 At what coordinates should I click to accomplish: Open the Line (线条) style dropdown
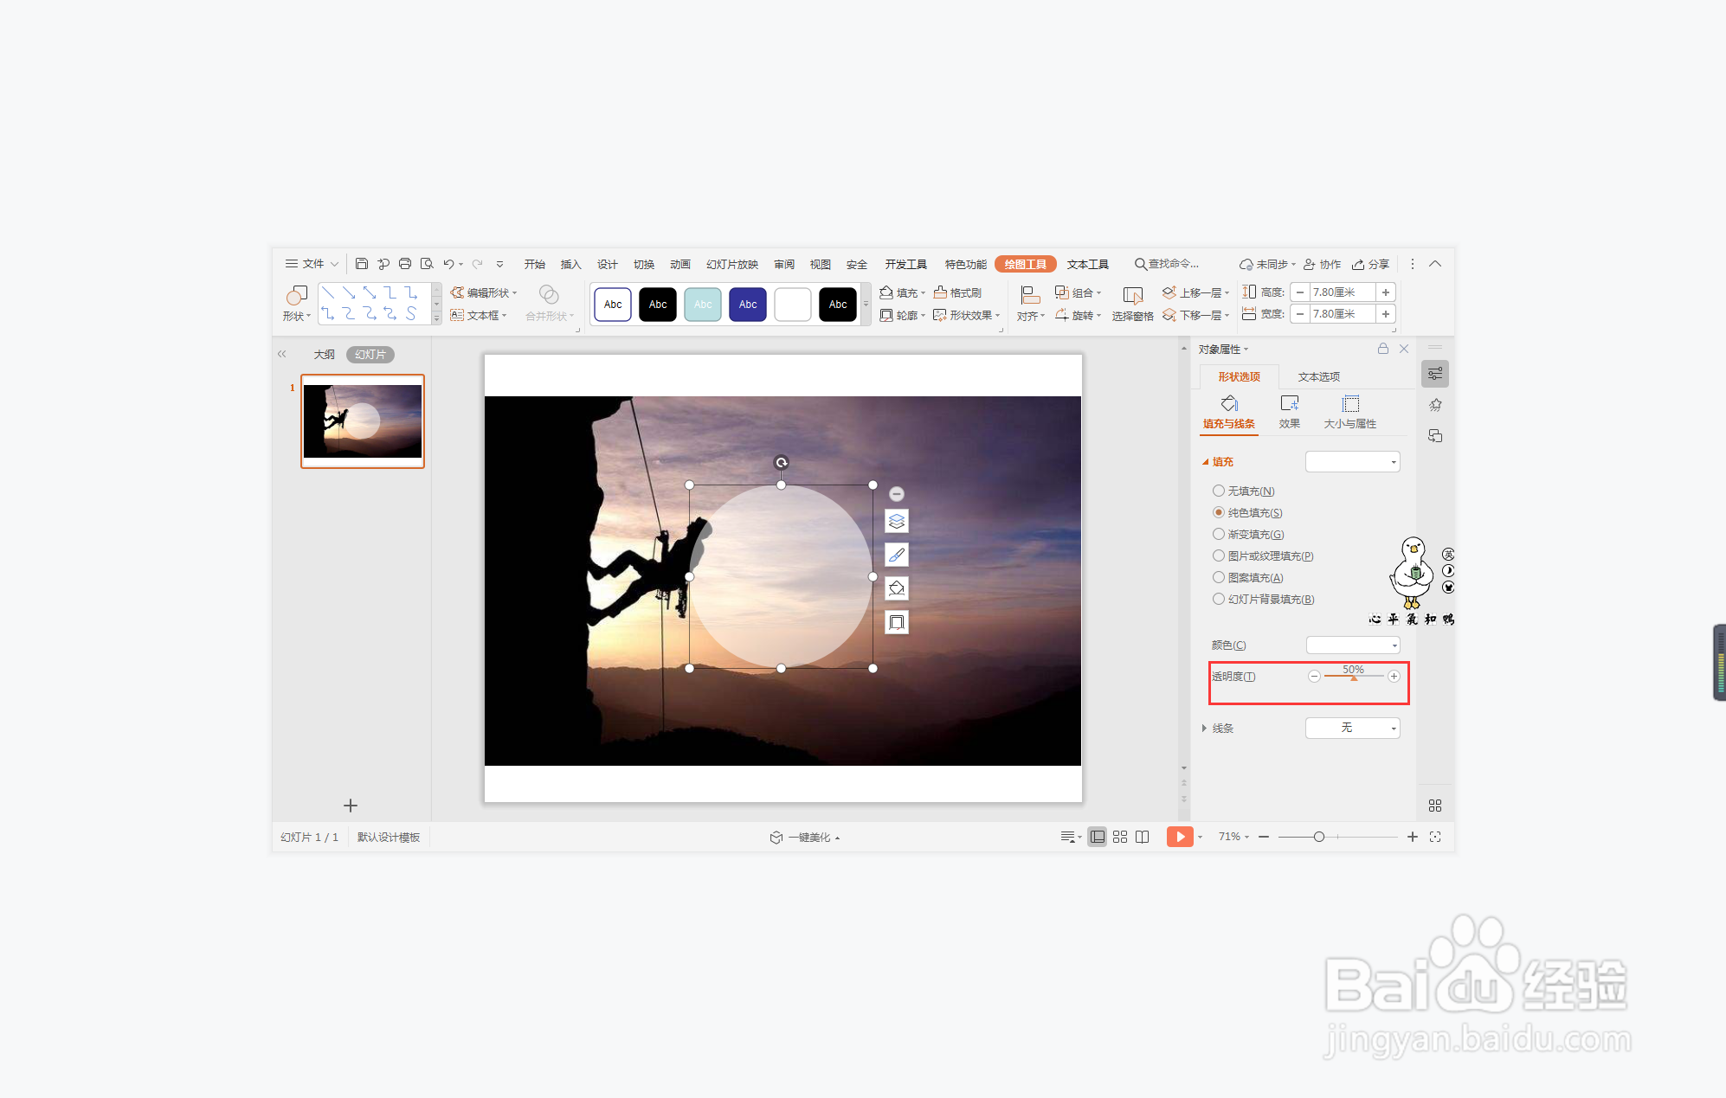(1352, 728)
